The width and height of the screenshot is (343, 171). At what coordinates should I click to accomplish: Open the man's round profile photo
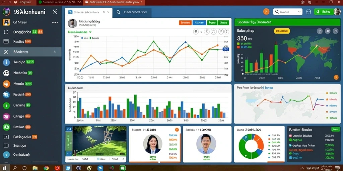click(x=206, y=144)
